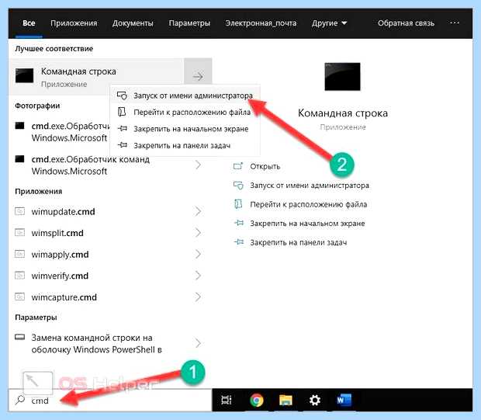Click the shield icon beside context-menu Запуск от имени администратора
Viewport: 481px width, 420px height.
(x=122, y=95)
